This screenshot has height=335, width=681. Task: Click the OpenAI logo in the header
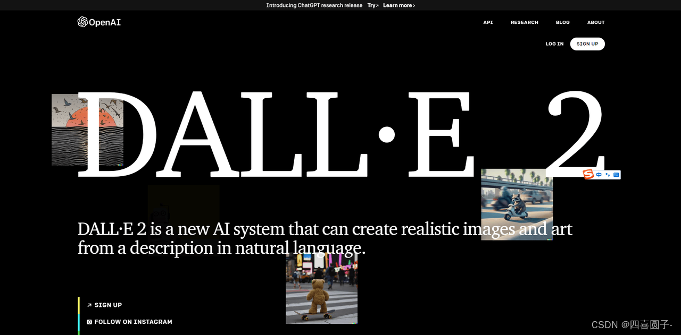tap(99, 22)
